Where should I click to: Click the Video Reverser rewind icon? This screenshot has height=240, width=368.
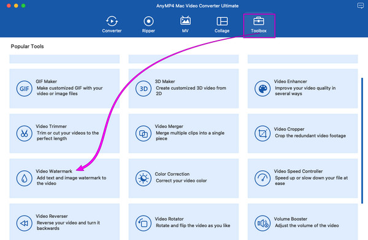24,223
